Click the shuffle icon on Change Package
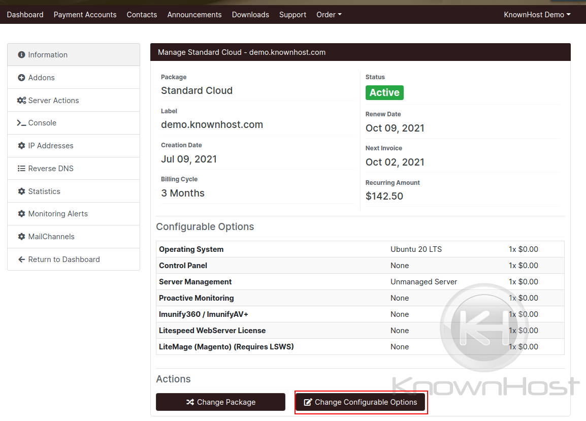This screenshot has height=421, width=586. coord(190,402)
